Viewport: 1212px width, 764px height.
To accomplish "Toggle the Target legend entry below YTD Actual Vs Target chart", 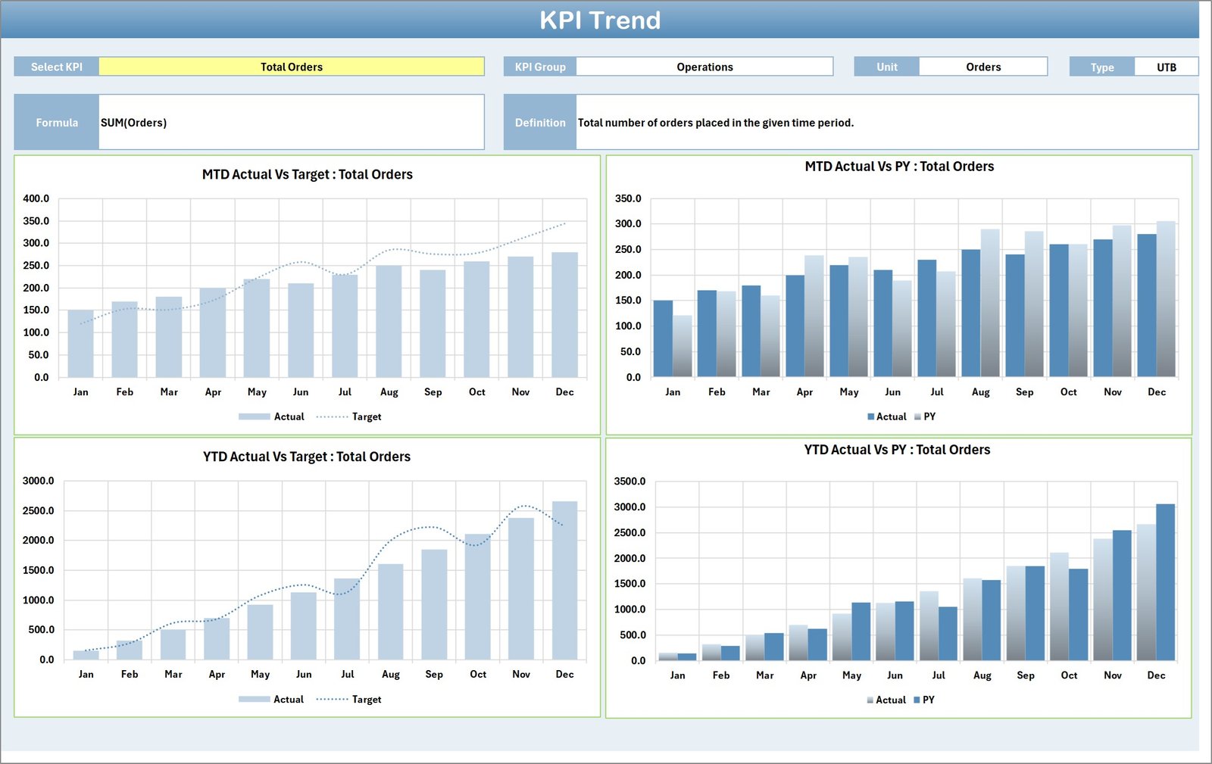I will pos(367,699).
